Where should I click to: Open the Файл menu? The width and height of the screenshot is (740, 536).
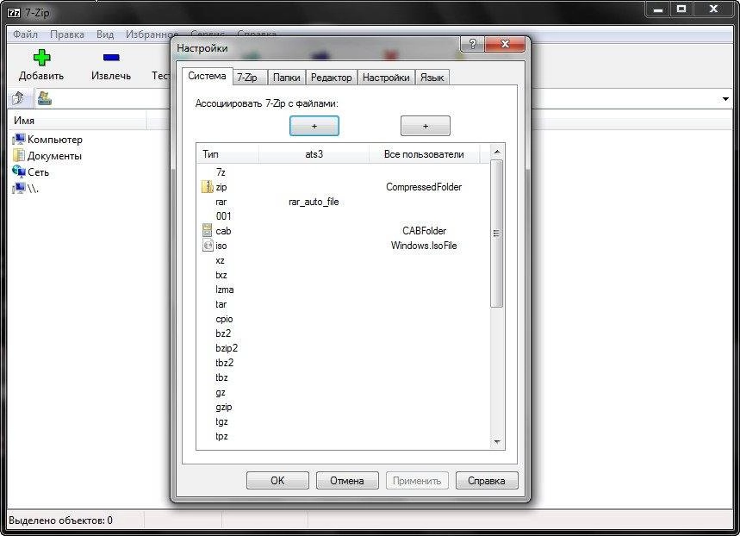coord(26,34)
